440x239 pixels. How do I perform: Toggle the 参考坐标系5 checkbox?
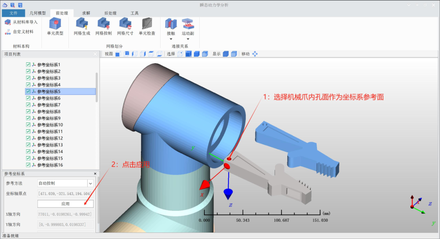click(x=28, y=92)
